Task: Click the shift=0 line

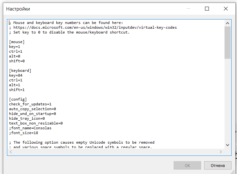Action: pyautogui.click(x=17, y=61)
